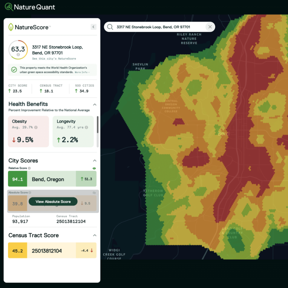The height and width of the screenshot is (288, 288).
Task: Click the 51.3 up arrow badge
Action: coord(86,179)
